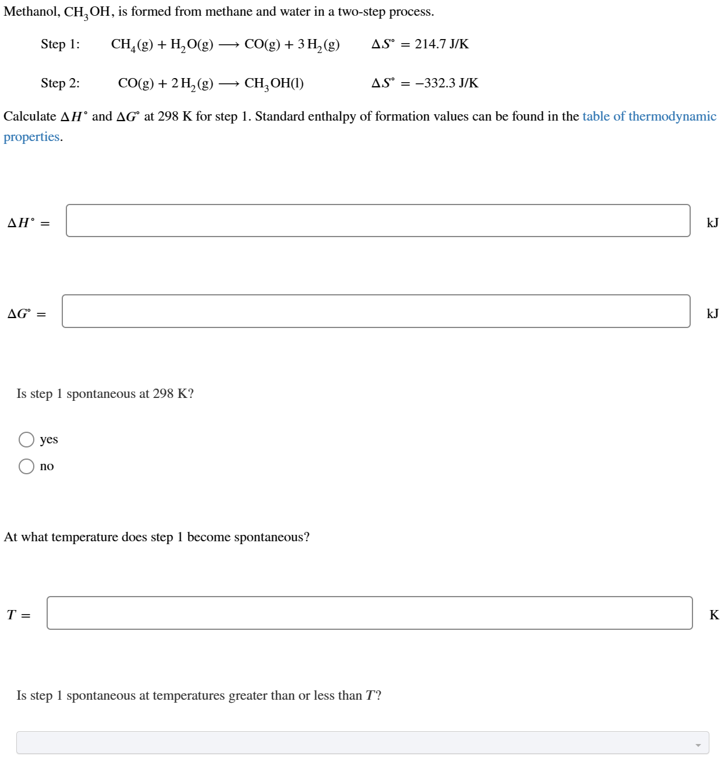The width and height of the screenshot is (728, 765).
Task: Expand the greater-or-less-than-T selection menu
Action: click(361, 743)
